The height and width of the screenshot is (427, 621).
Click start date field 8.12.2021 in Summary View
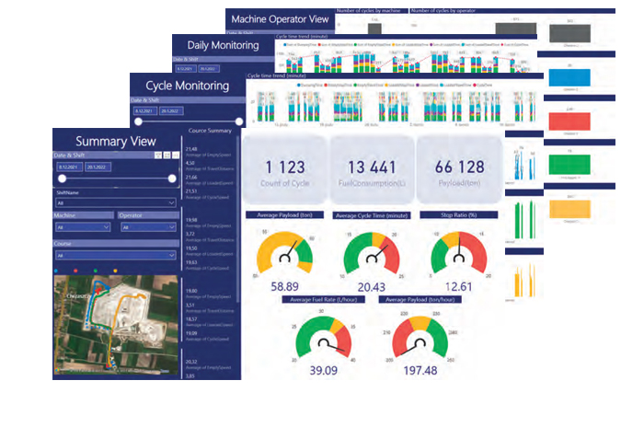pos(70,167)
